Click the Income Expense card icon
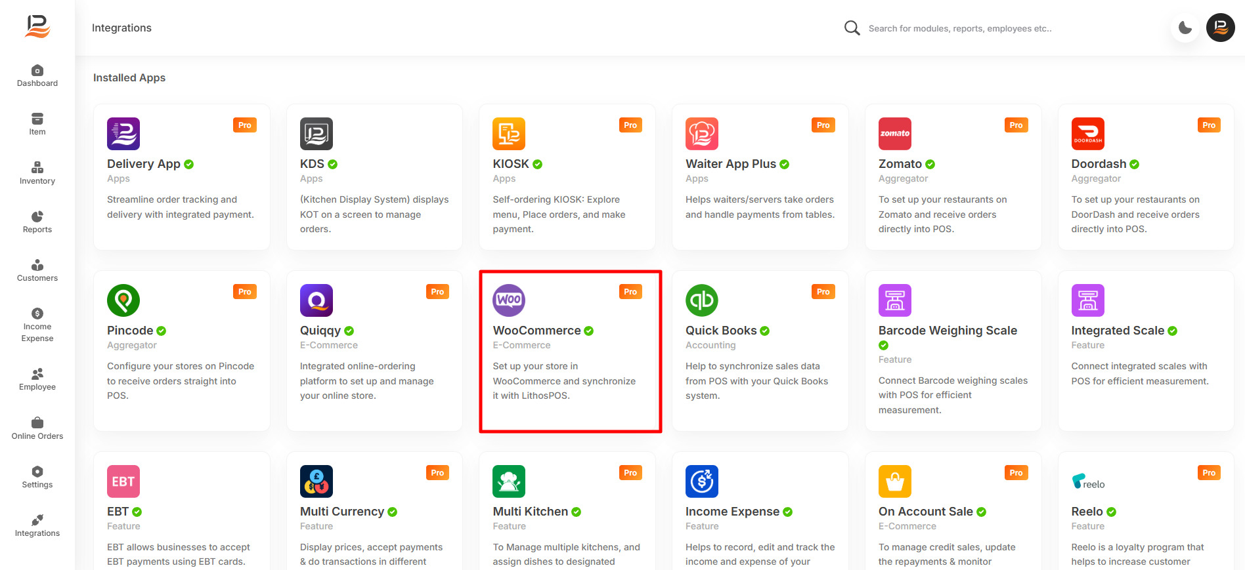The image size is (1245, 570). pyautogui.click(x=702, y=481)
